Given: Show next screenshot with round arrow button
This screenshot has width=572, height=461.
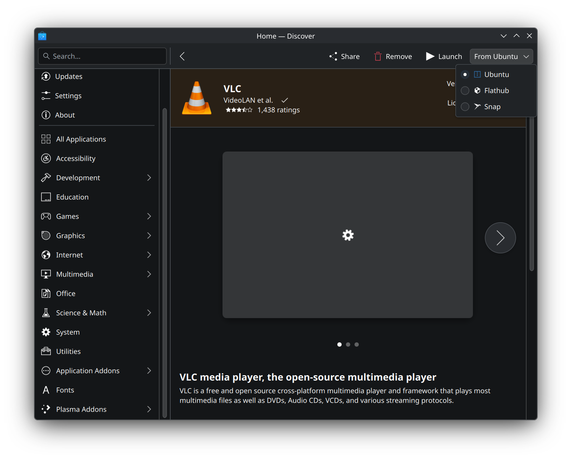Looking at the screenshot, I should (500, 238).
